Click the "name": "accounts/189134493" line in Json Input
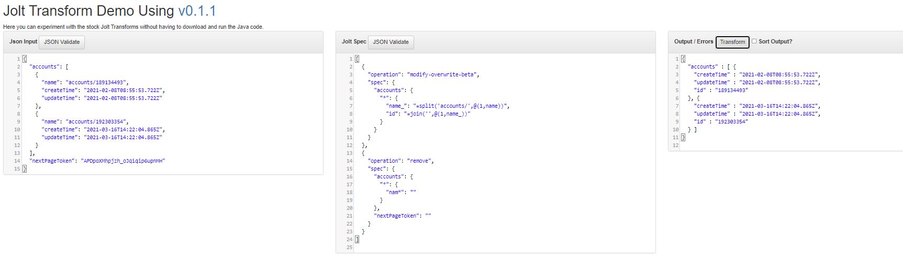This screenshot has height=259, width=903. [85, 83]
